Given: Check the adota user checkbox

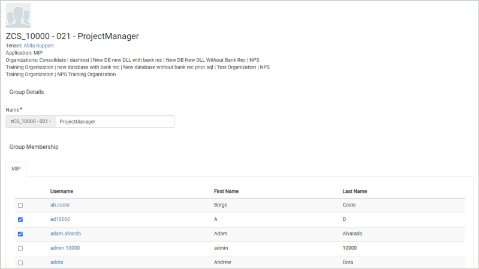Looking at the screenshot, I should [x=20, y=263].
